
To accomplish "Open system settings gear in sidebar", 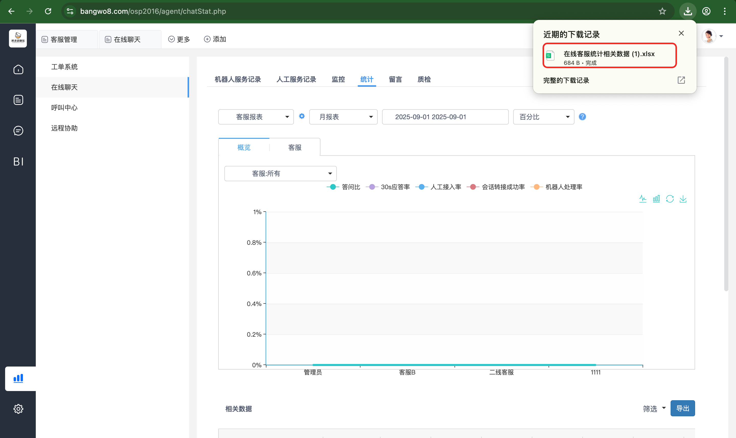I will [18, 408].
